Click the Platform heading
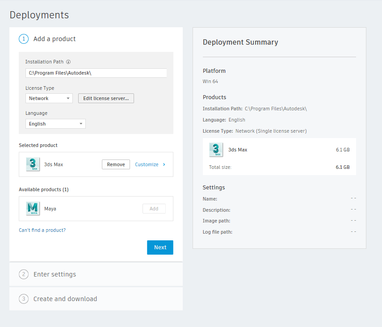The width and height of the screenshot is (382, 327). point(214,71)
